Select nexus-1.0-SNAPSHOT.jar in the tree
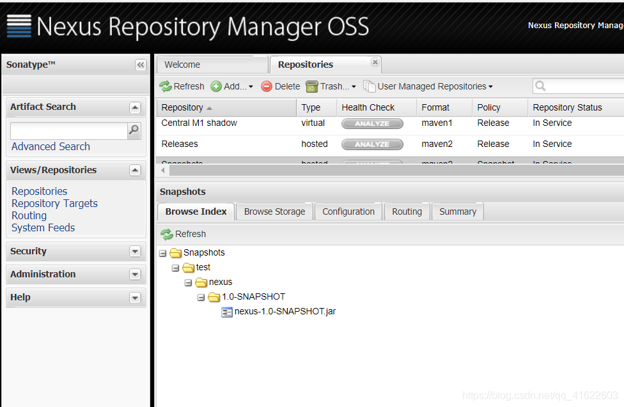Screen dimensions: 624x407 (x=285, y=312)
